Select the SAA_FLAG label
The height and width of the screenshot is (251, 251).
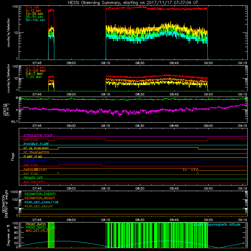pos(31,165)
